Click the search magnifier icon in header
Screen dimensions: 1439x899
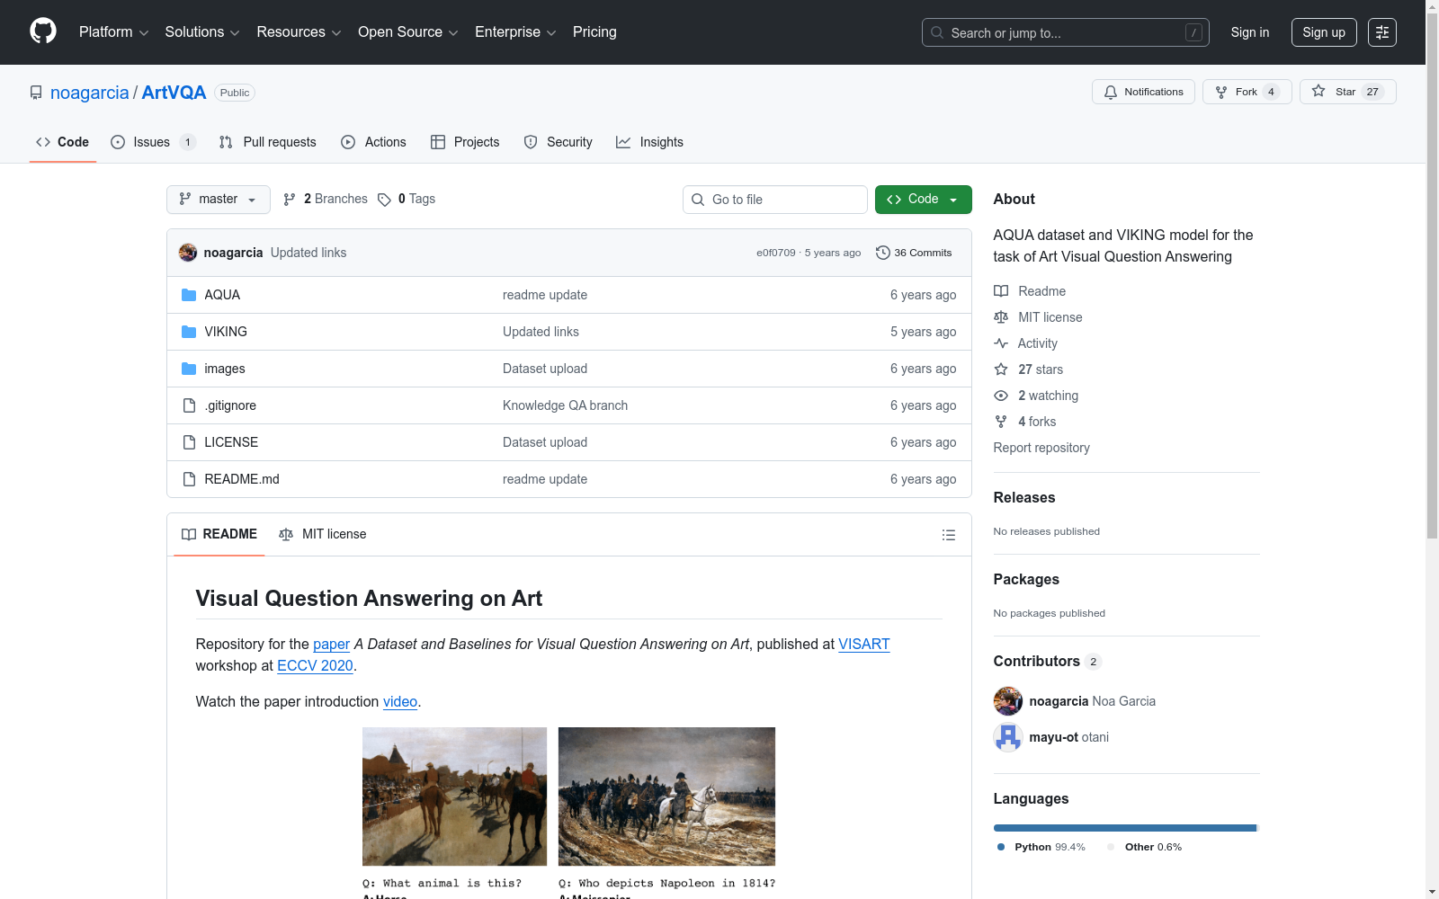point(937,32)
